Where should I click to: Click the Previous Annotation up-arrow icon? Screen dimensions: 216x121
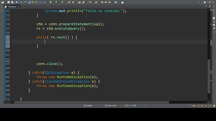pyautogui.click(x=96, y=2)
